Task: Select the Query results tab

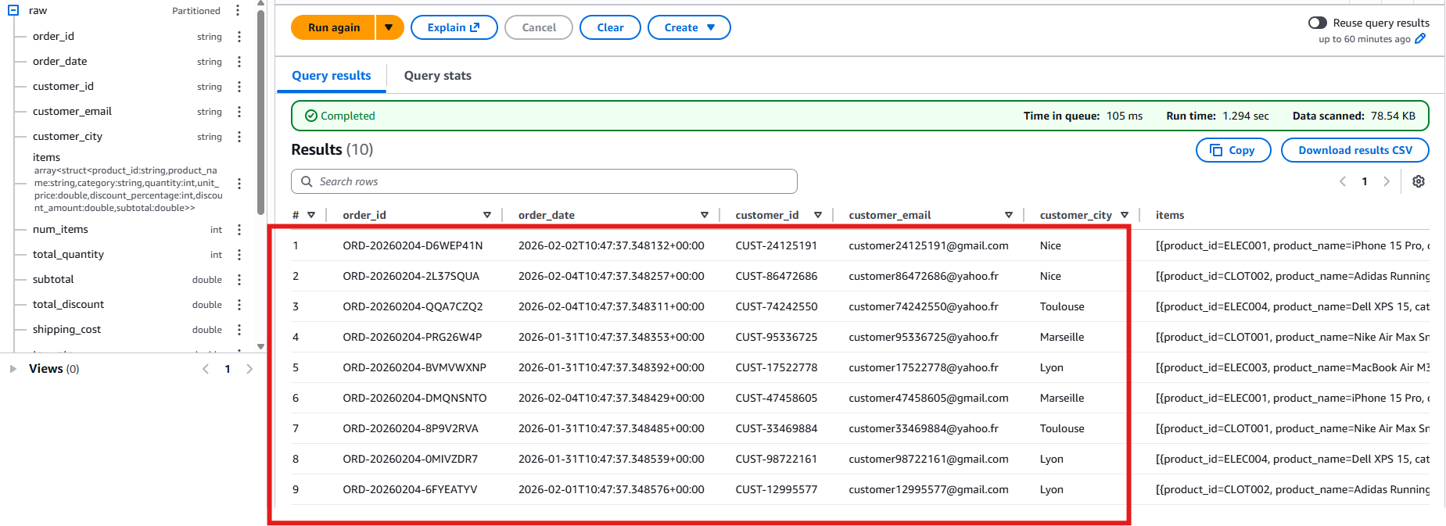Action: (331, 76)
